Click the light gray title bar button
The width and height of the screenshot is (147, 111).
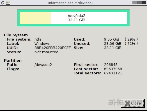pyautogui.click(x=135, y=3)
